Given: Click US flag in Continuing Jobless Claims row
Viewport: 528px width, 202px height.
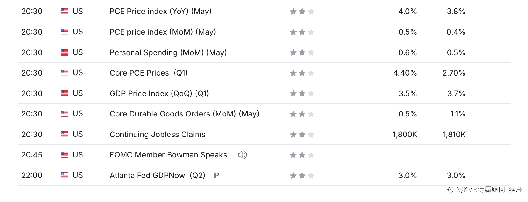Looking at the screenshot, I should pyautogui.click(x=64, y=134).
